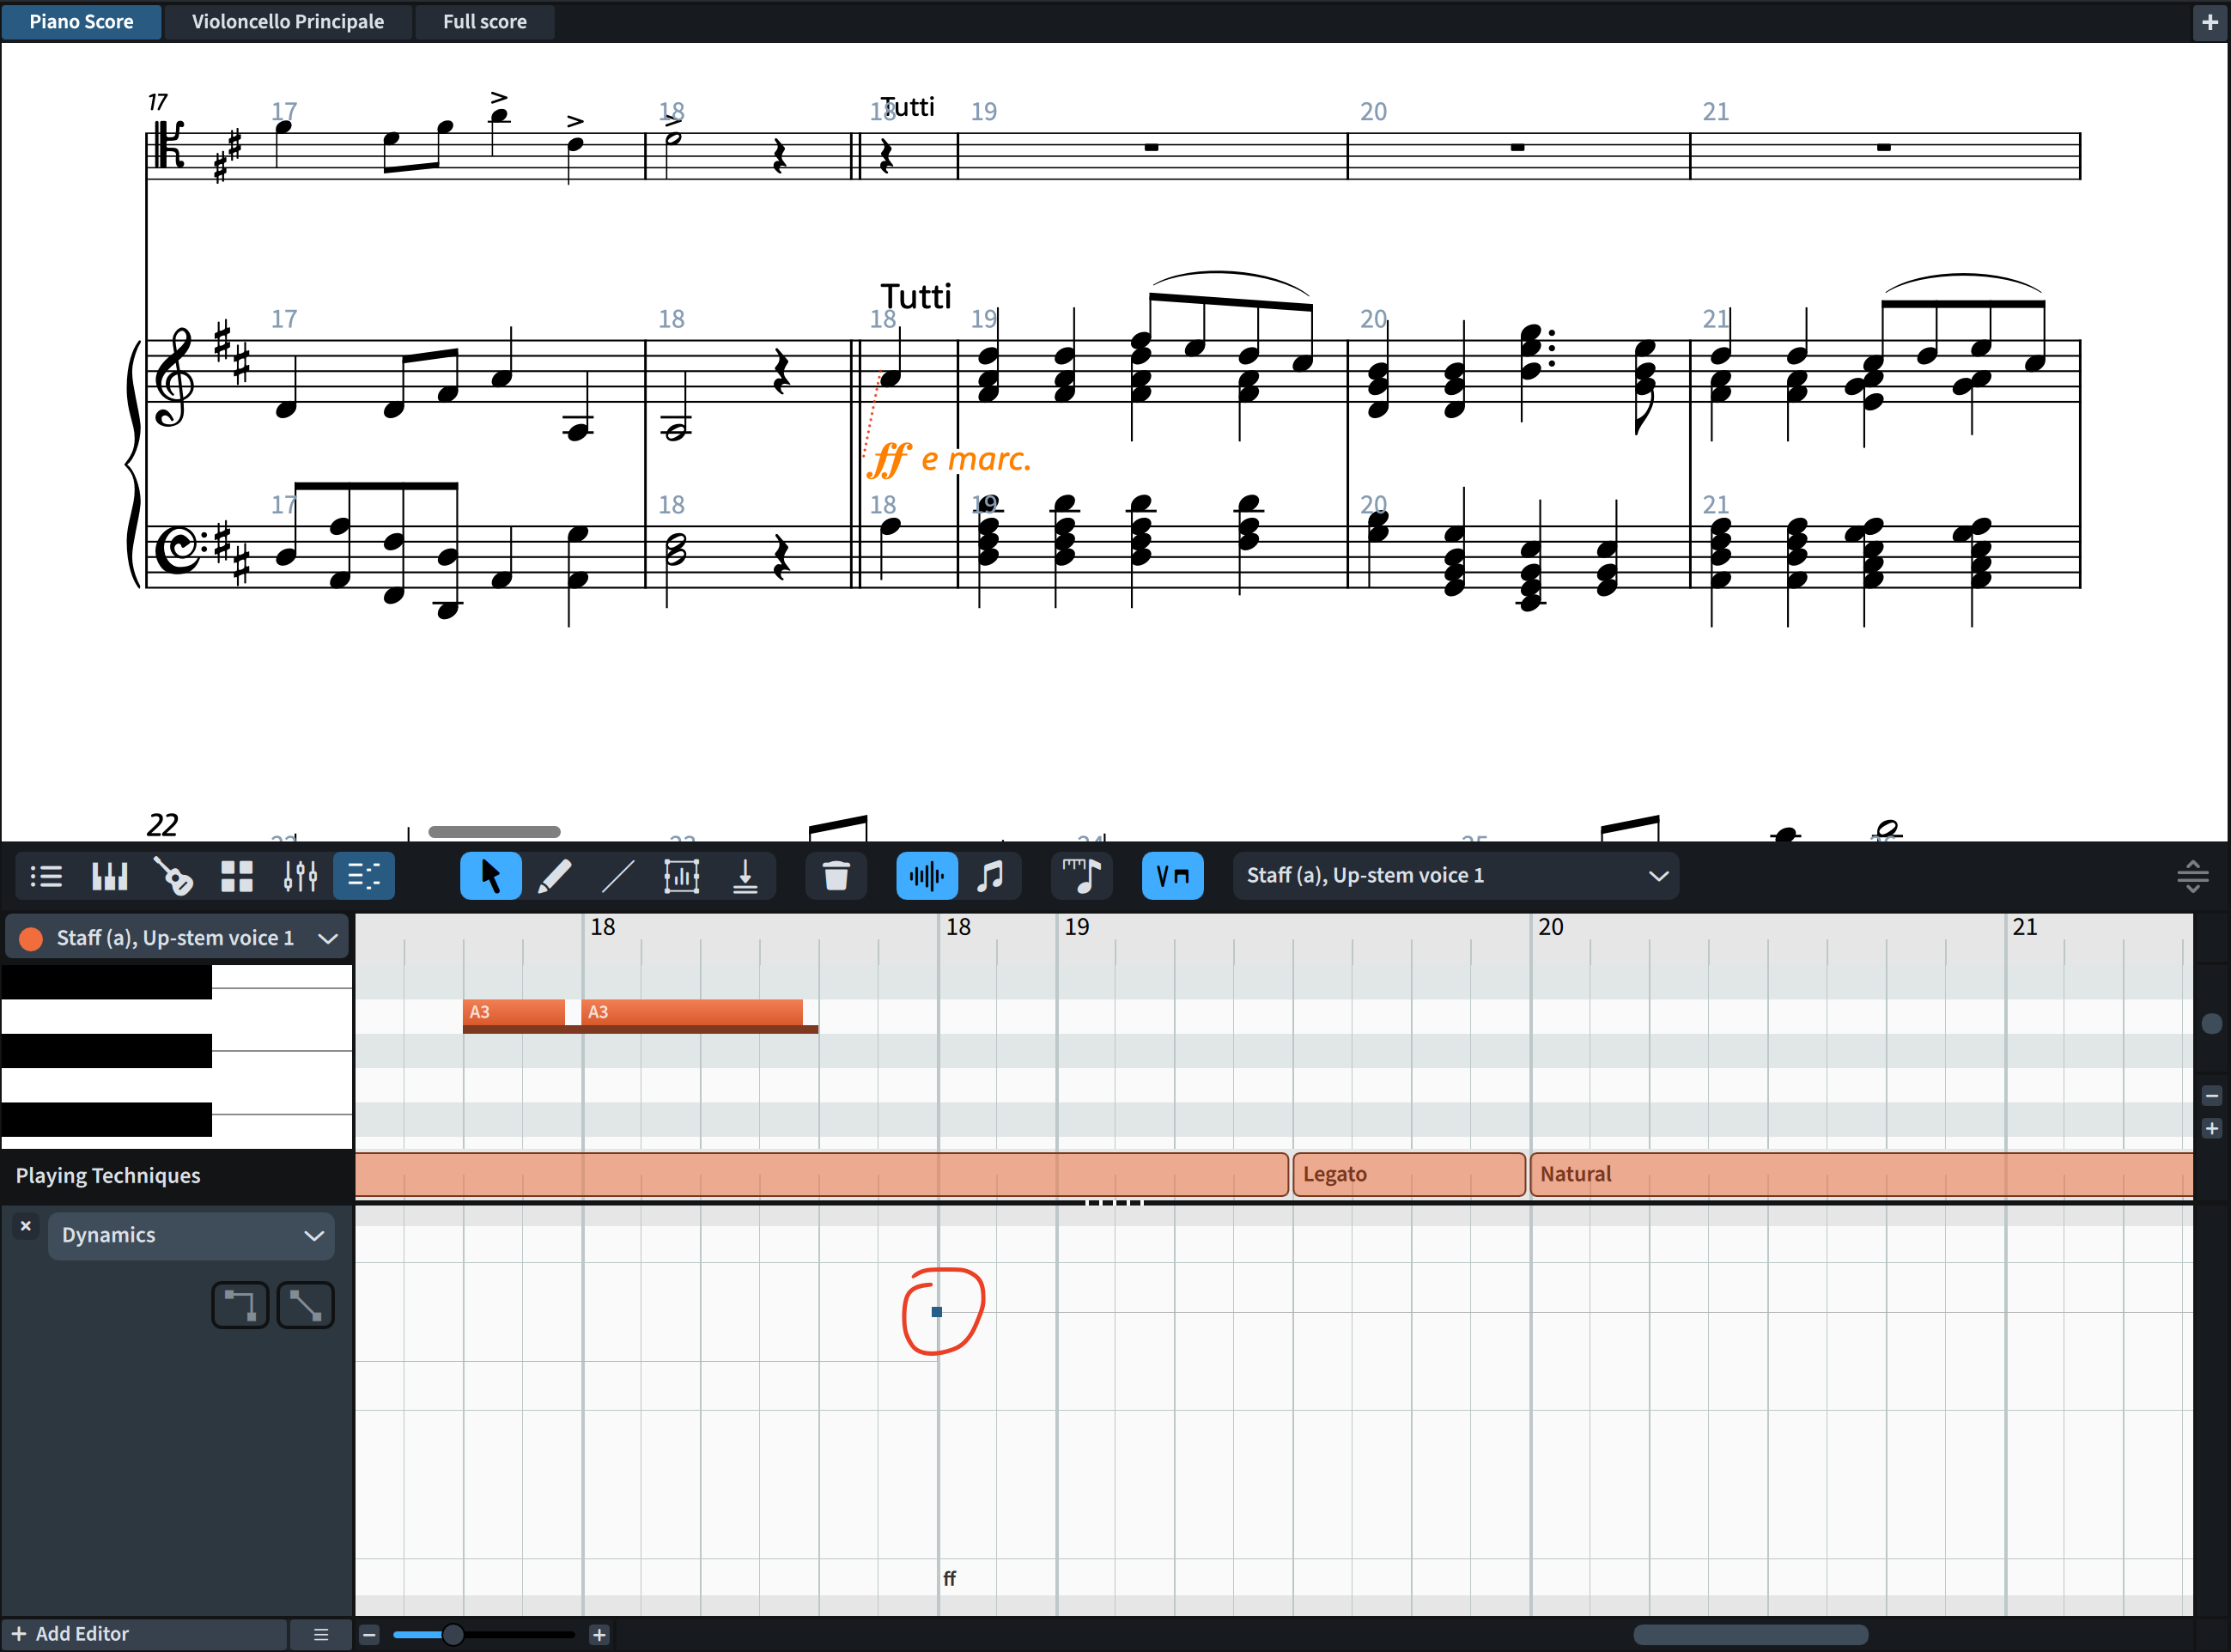Toggle notated durations note view
Screen dimensions: 2231x1652
pos(990,876)
